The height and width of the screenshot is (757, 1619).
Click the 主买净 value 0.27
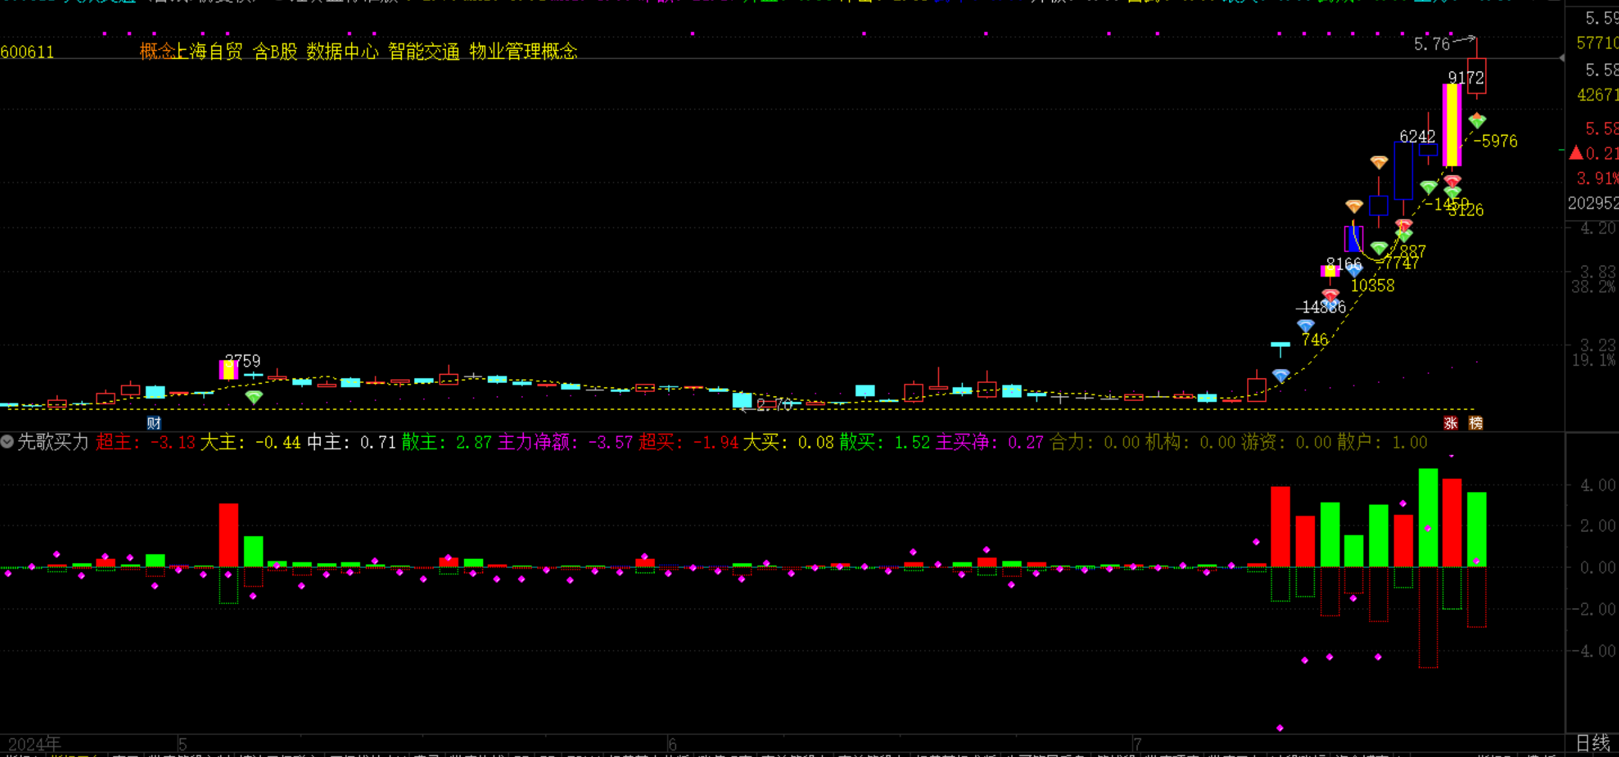click(x=1026, y=443)
